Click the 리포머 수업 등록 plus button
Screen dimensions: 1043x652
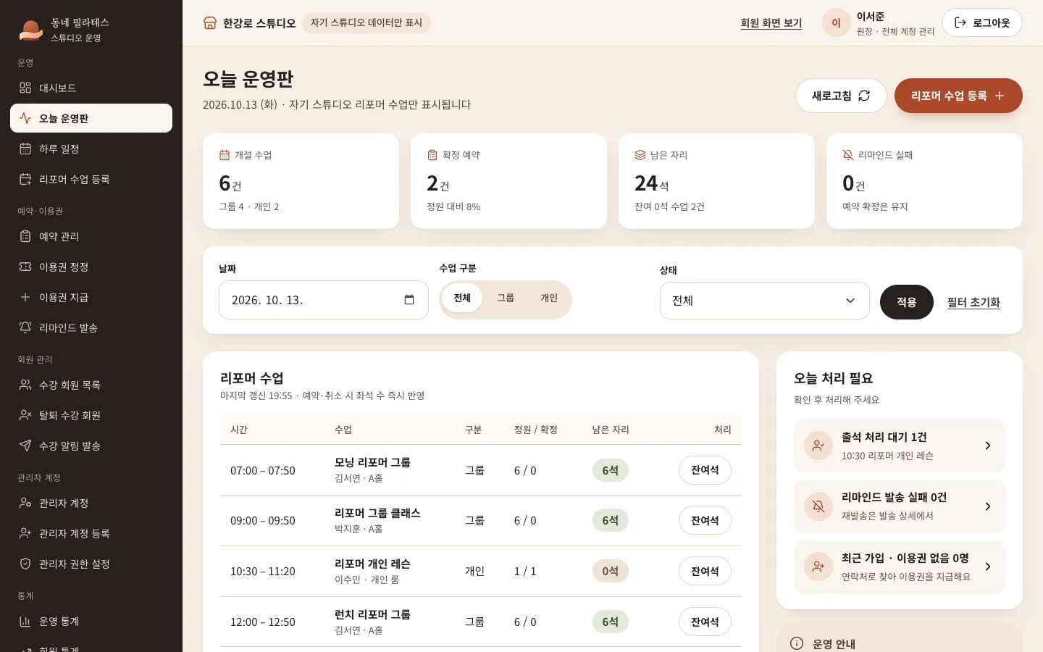point(958,96)
